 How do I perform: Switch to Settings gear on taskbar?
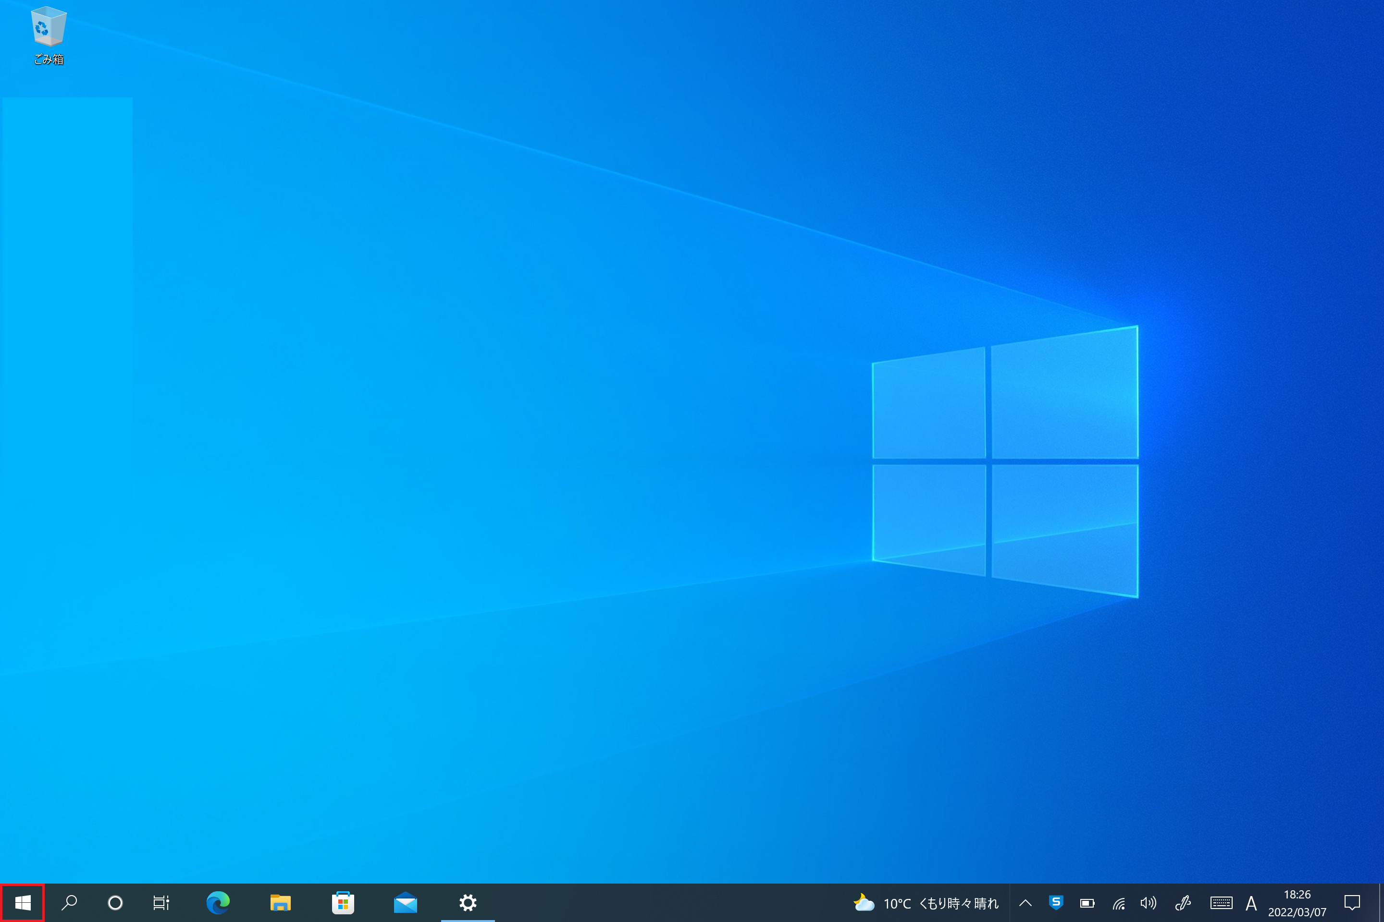[x=468, y=903]
